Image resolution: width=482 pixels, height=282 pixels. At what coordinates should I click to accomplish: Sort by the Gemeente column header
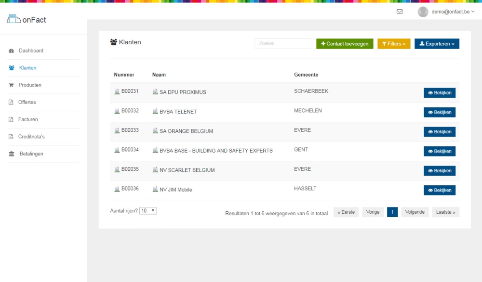[x=306, y=75]
